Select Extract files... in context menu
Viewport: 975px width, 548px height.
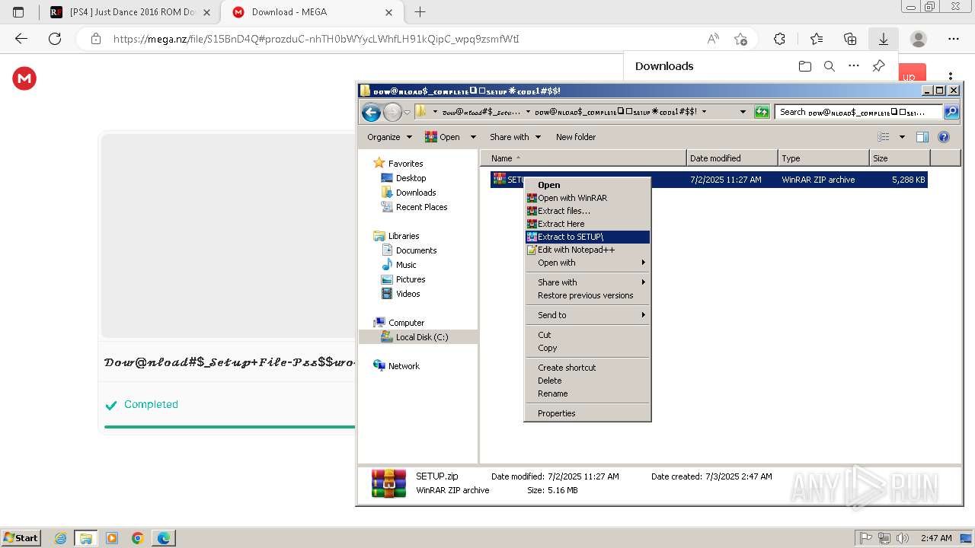587,211
